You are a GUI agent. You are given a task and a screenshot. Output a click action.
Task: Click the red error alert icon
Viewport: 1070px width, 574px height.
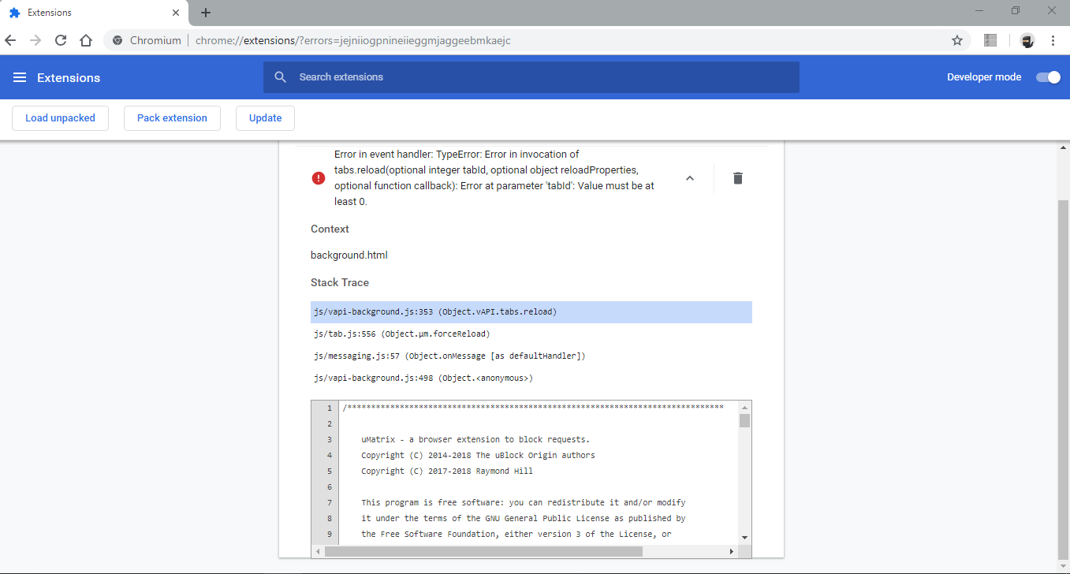tap(319, 178)
